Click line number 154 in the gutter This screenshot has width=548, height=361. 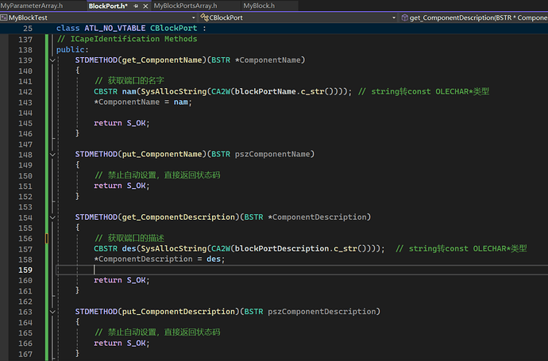[25, 217]
